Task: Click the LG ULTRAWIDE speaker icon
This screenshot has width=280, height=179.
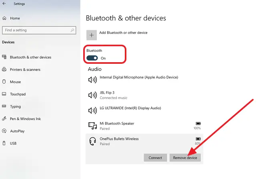Action: (92, 110)
